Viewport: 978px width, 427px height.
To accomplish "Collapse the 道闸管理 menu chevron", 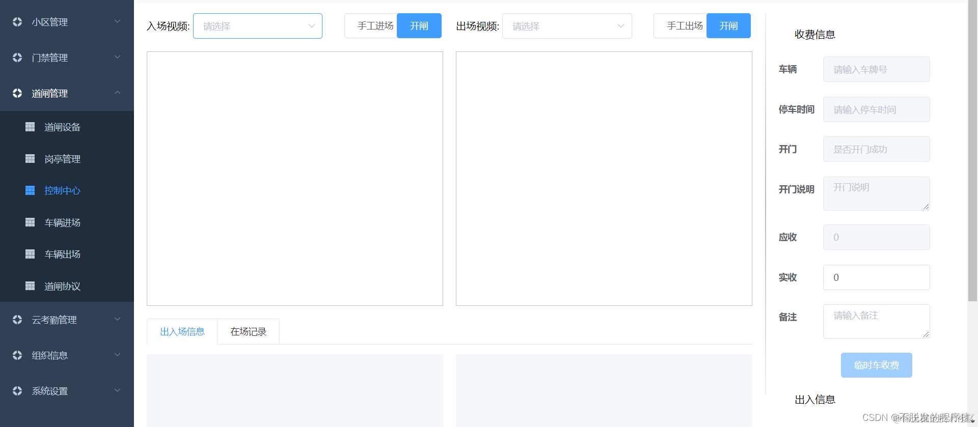I will pos(117,93).
